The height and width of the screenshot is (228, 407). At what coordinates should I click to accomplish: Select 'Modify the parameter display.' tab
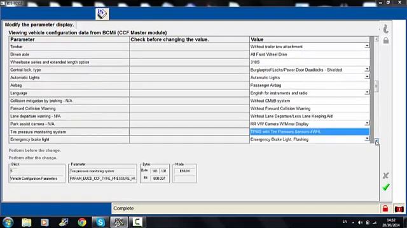tap(39, 25)
